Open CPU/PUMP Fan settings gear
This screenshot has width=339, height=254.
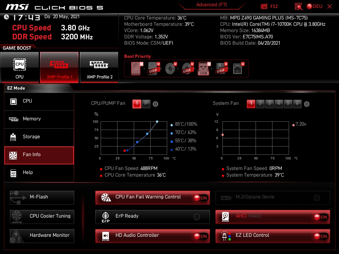[156, 104]
